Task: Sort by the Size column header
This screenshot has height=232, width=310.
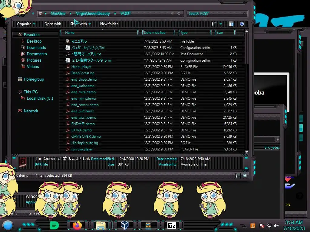Action: point(225,33)
